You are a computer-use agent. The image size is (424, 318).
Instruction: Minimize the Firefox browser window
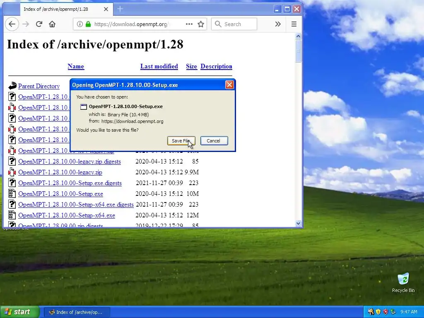[x=277, y=9]
